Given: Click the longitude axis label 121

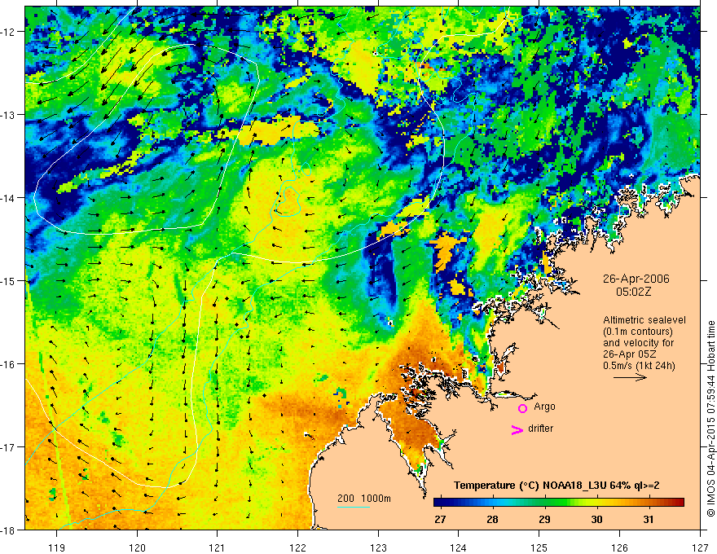Looking at the screenshot, I should click(218, 547).
